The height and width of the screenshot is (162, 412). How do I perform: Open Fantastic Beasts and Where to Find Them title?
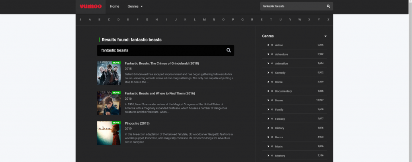click(160, 93)
